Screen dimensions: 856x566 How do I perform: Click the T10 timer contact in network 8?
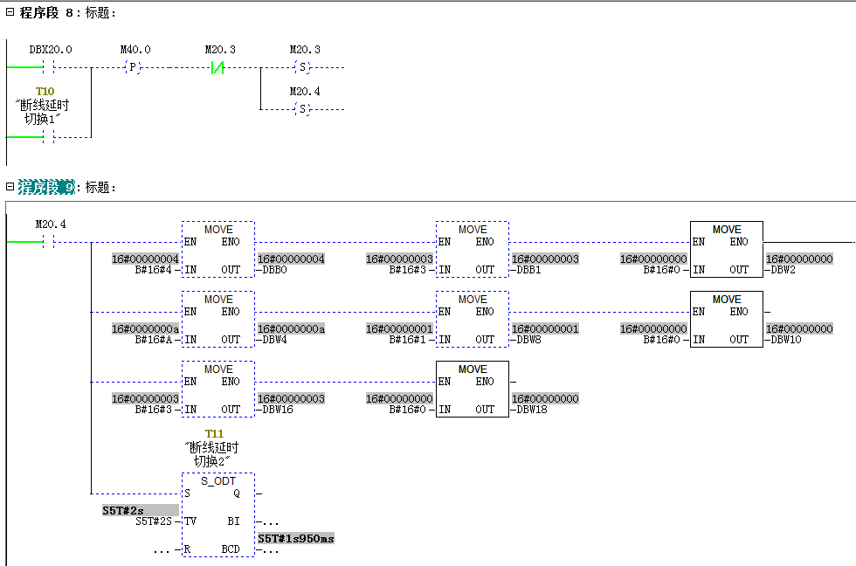tap(50, 137)
